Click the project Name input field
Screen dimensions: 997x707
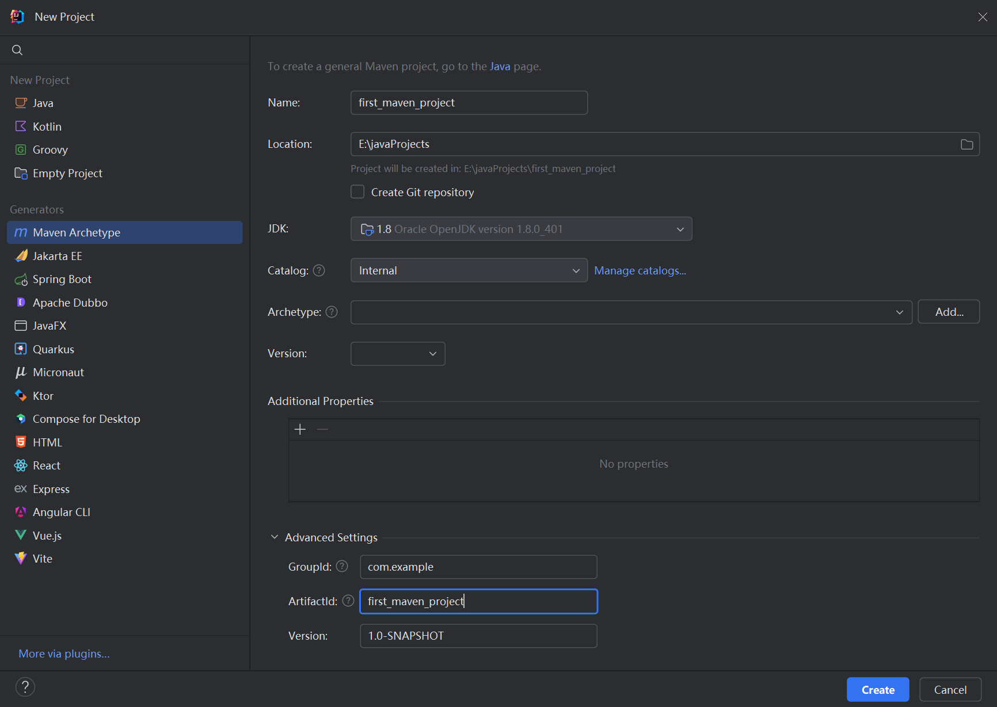point(469,102)
